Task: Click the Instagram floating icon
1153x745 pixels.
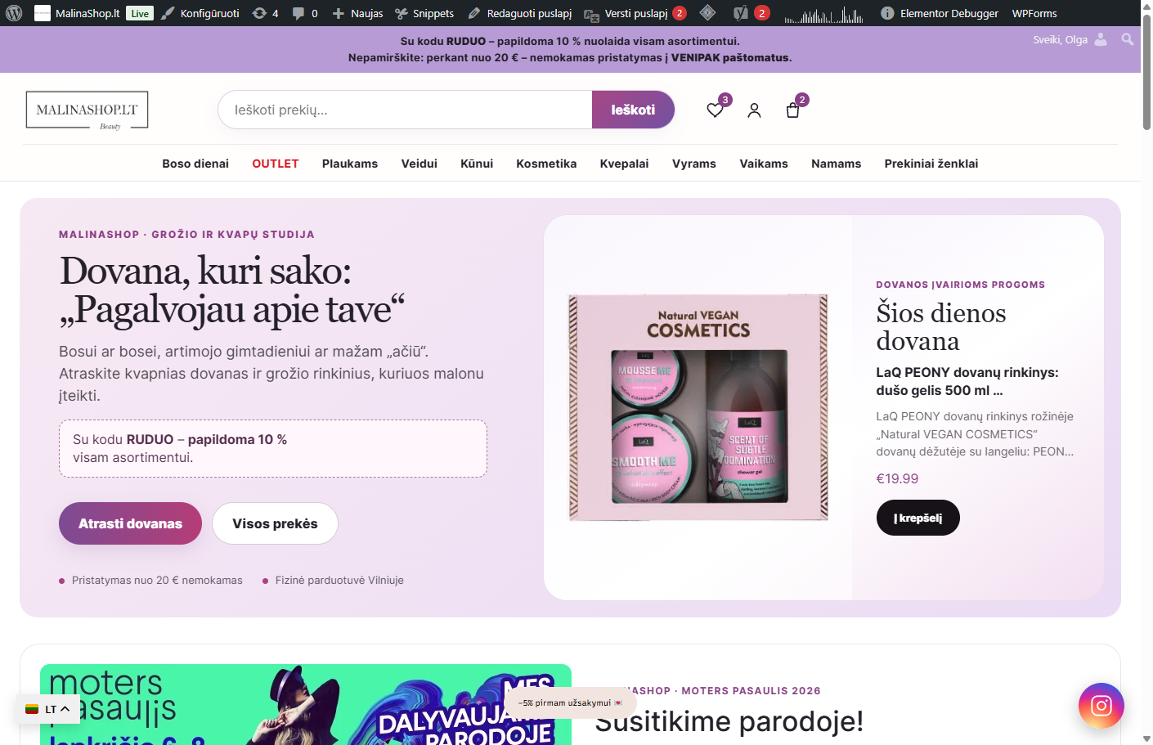Action: point(1101,705)
